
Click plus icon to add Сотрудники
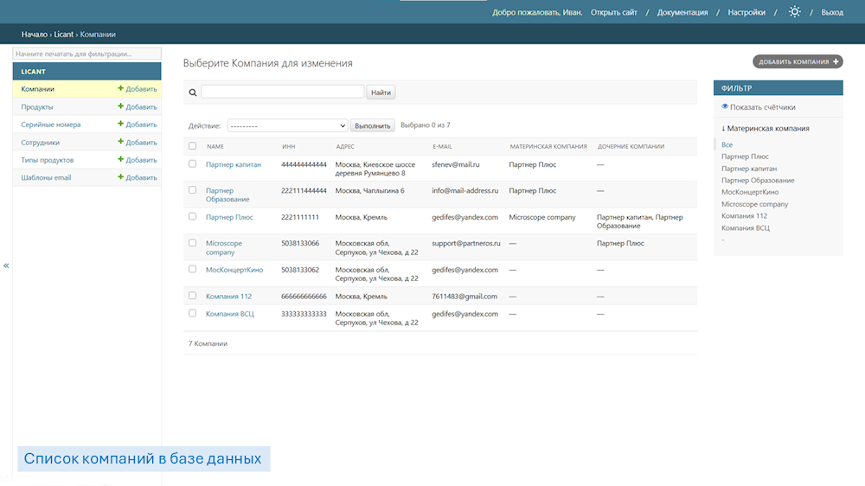(121, 143)
